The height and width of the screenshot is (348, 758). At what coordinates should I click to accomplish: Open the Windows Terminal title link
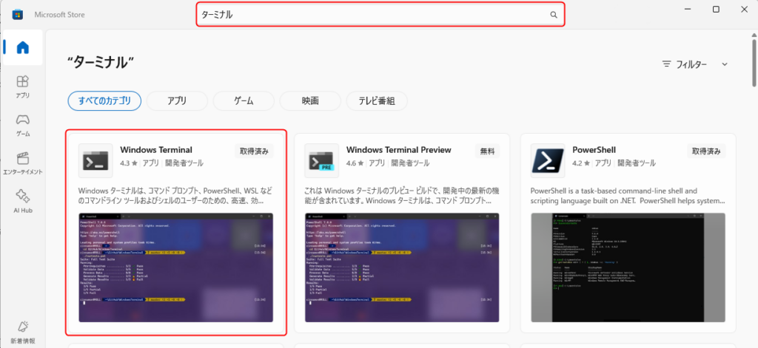click(156, 150)
